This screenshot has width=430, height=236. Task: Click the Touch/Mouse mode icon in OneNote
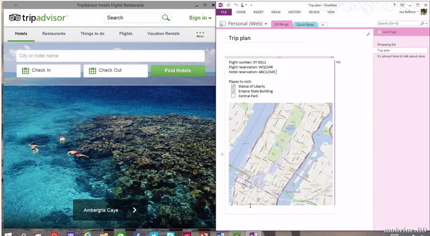(x=242, y=5)
